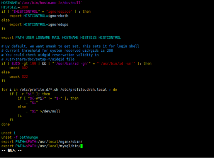Viewport: 214px width, 158px height.
Task: Click '/etc/profile.d/sh.local' in the for loop
Action: pos(83,90)
